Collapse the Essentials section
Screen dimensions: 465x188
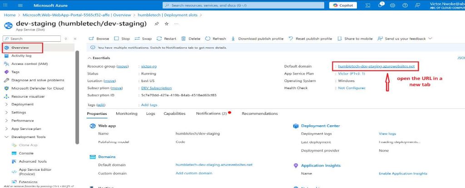99,58
